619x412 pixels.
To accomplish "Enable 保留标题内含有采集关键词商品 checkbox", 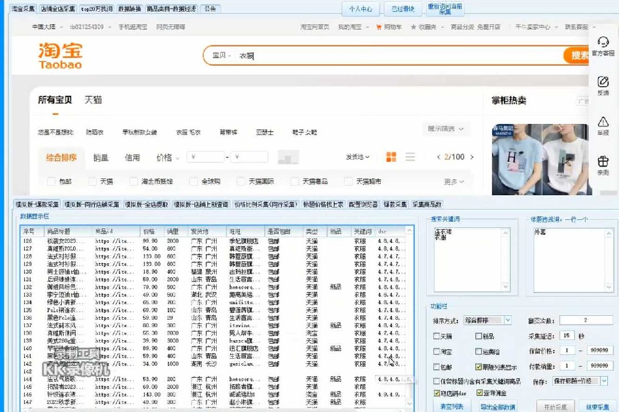I will coord(436,381).
